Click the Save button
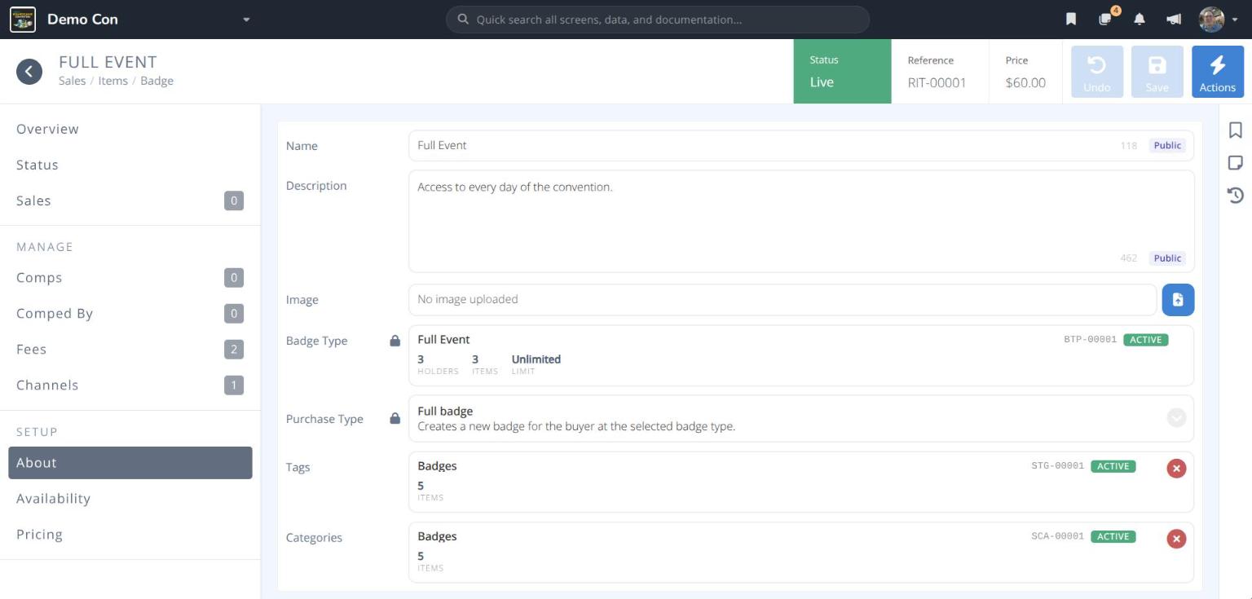The width and height of the screenshot is (1252, 599). [x=1157, y=72]
